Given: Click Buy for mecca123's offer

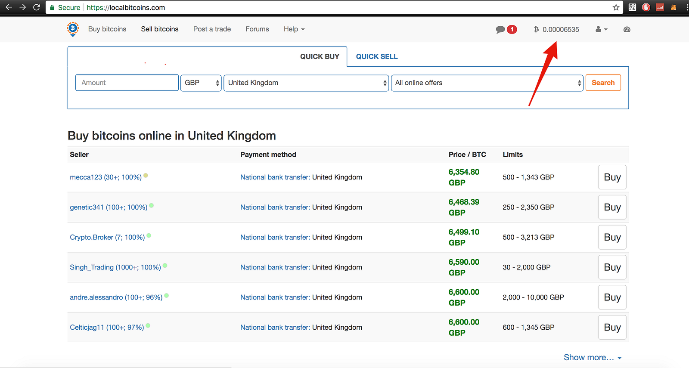Looking at the screenshot, I should [612, 177].
